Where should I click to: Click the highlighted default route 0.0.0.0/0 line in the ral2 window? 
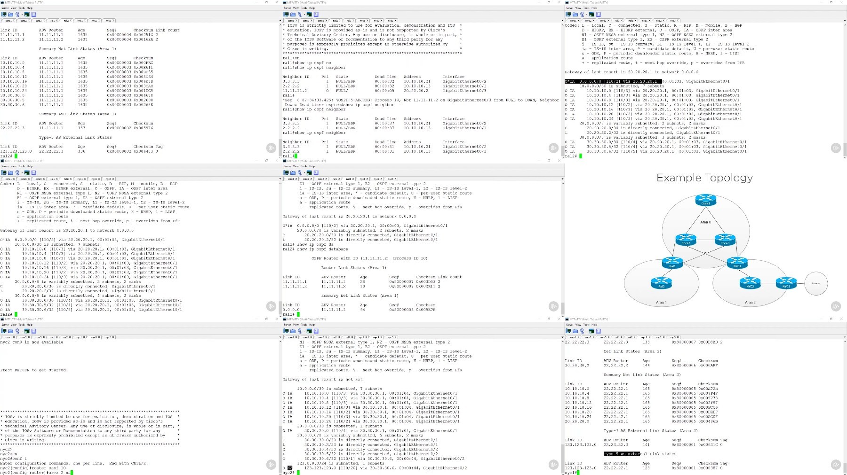[x=613, y=81]
